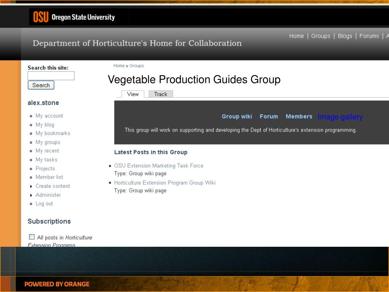Open OSU Extension Marketing Task Force post
Viewport: 389px width, 292px height.
point(159,166)
